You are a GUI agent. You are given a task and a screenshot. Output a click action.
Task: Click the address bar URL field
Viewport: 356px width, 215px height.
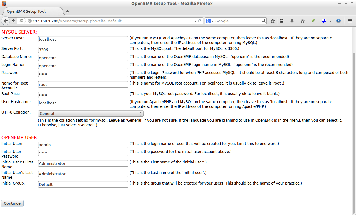coord(110,21)
